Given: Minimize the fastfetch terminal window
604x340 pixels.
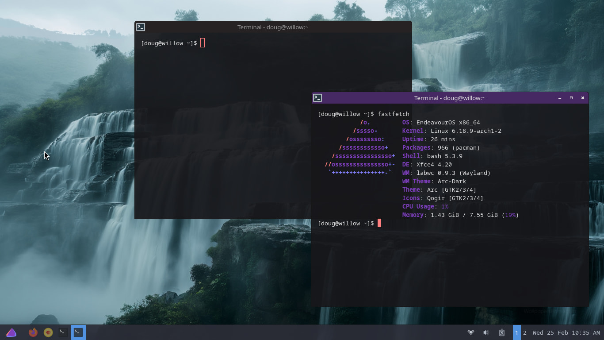Looking at the screenshot, I should [x=560, y=98].
